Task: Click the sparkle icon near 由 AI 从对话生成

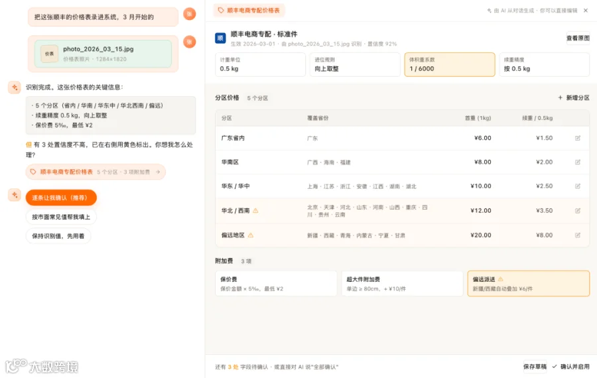Action: pyautogui.click(x=490, y=11)
